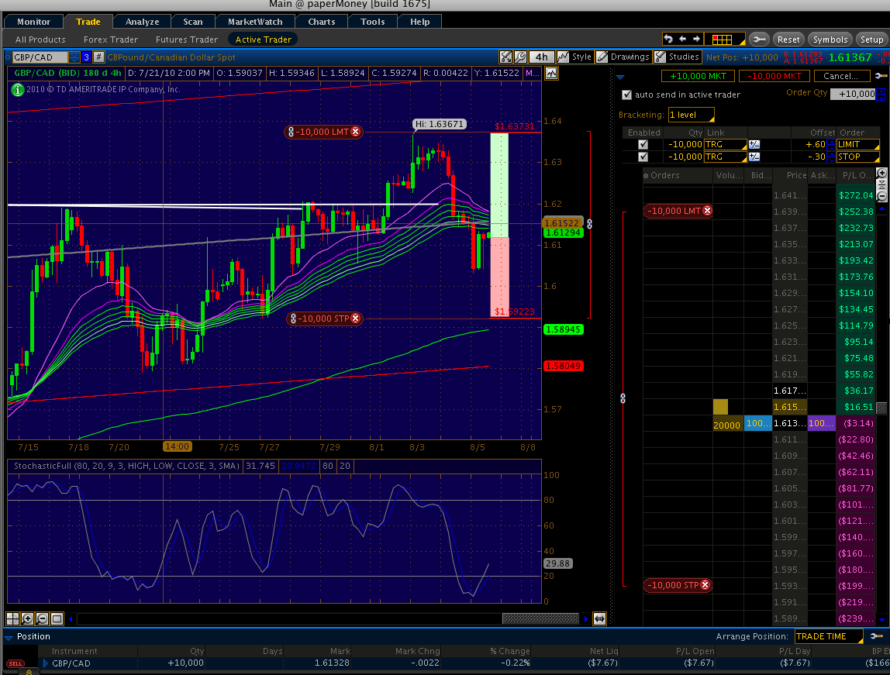Image resolution: width=890 pixels, height=675 pixels.
Task: Click the zoom in magnifier icon below the chart
Action: click(27, 619)
